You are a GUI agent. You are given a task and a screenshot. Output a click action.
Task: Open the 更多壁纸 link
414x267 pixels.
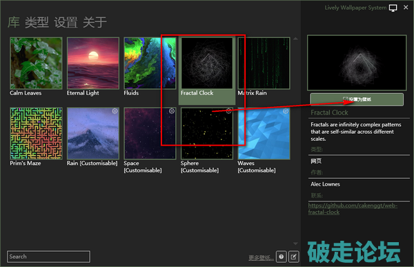click(x=261, y=257)
